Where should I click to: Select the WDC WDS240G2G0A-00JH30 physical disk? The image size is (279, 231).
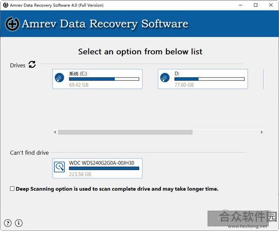(98, 168)
